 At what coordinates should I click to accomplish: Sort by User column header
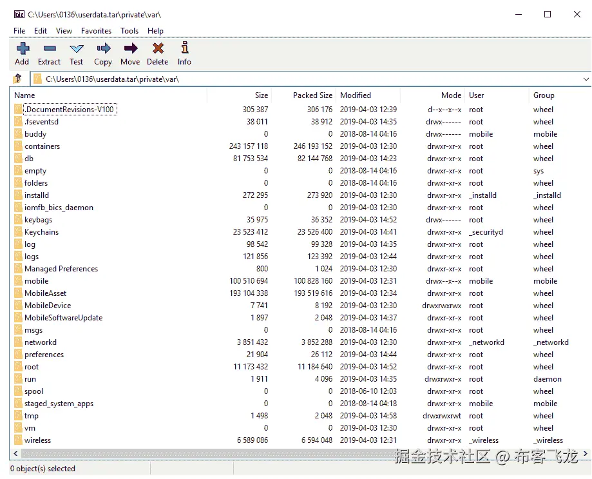tap(497, 95)
